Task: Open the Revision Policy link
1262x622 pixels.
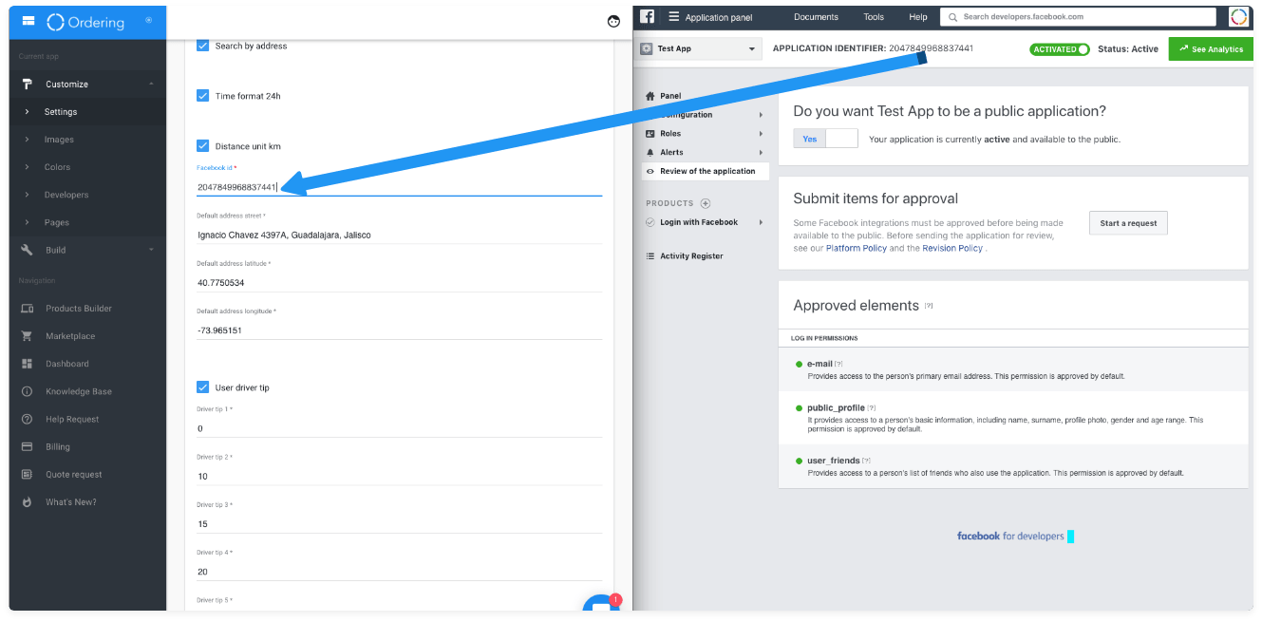Action: [951, 248]
